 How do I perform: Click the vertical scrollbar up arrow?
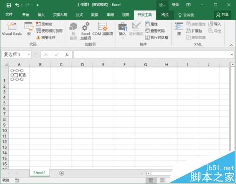pyautogui.click(x=233, y=65)
